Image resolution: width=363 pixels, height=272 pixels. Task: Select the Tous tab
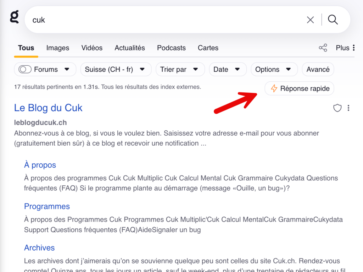point(26,48)
